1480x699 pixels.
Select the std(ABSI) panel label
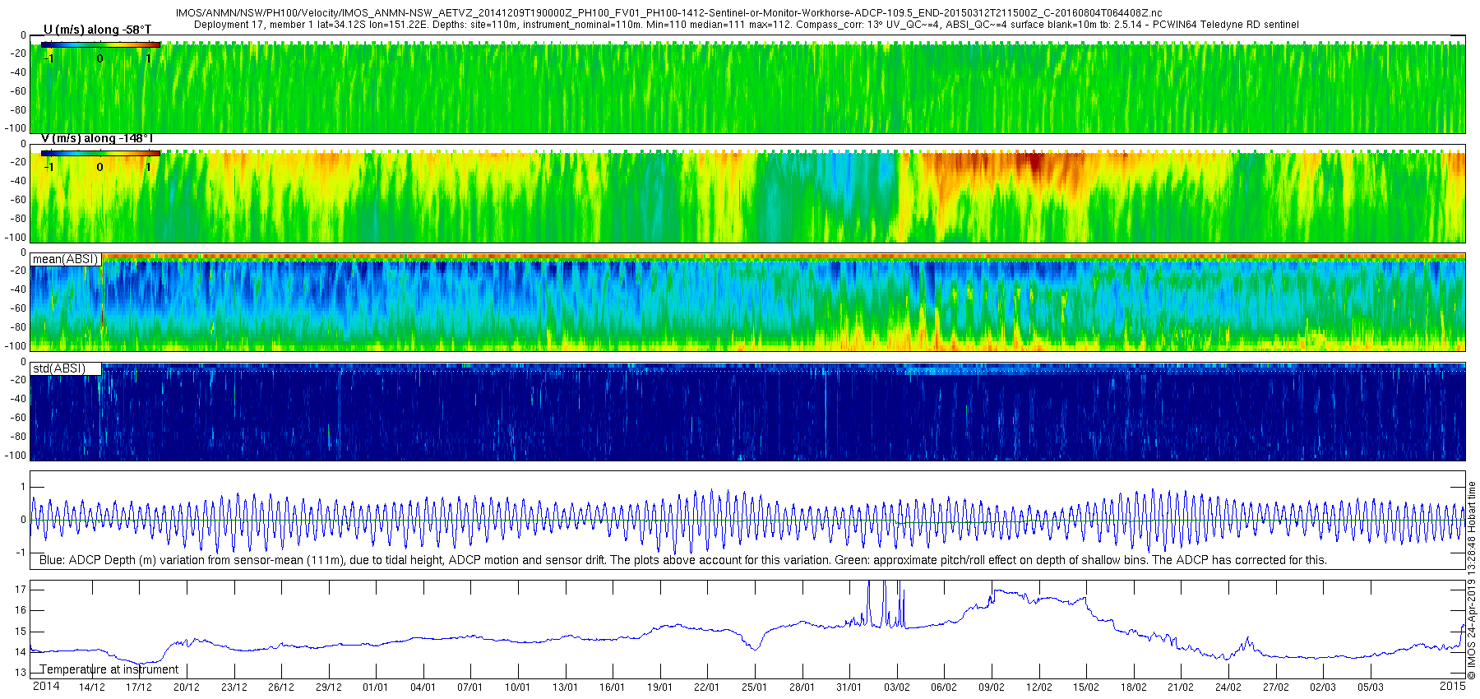coord(59,368)
